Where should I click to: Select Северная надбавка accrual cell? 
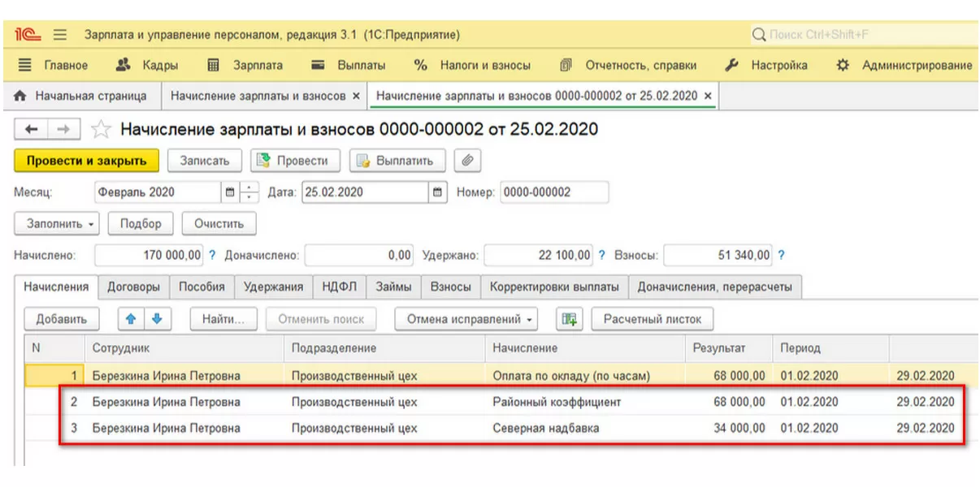coord(586,428)
